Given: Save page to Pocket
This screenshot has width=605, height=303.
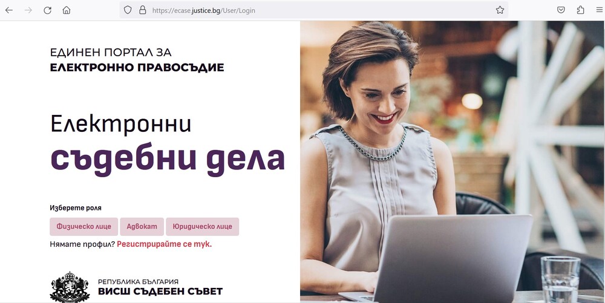Looking at the screenshot, I should pos(561,10).
